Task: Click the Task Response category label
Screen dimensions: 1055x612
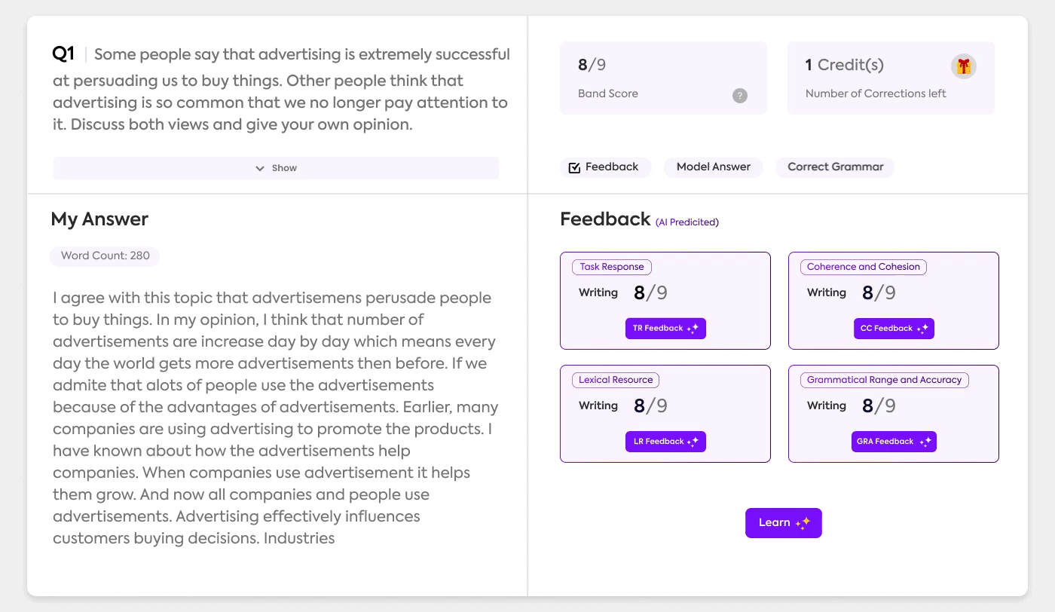Action: click(612, 267)
